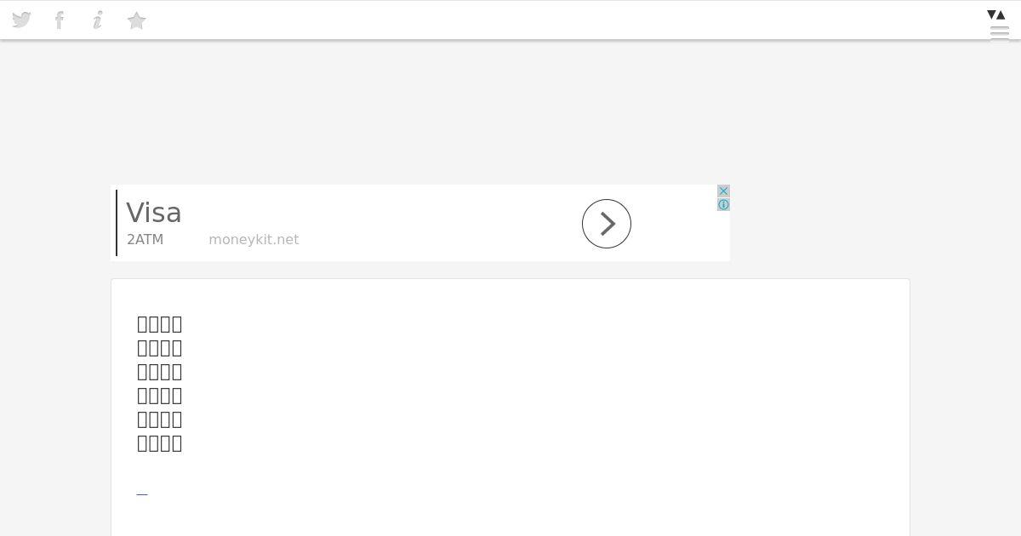1021x536 pixels.
Task: Click the second line of boxed text
Action: point(160,348)
